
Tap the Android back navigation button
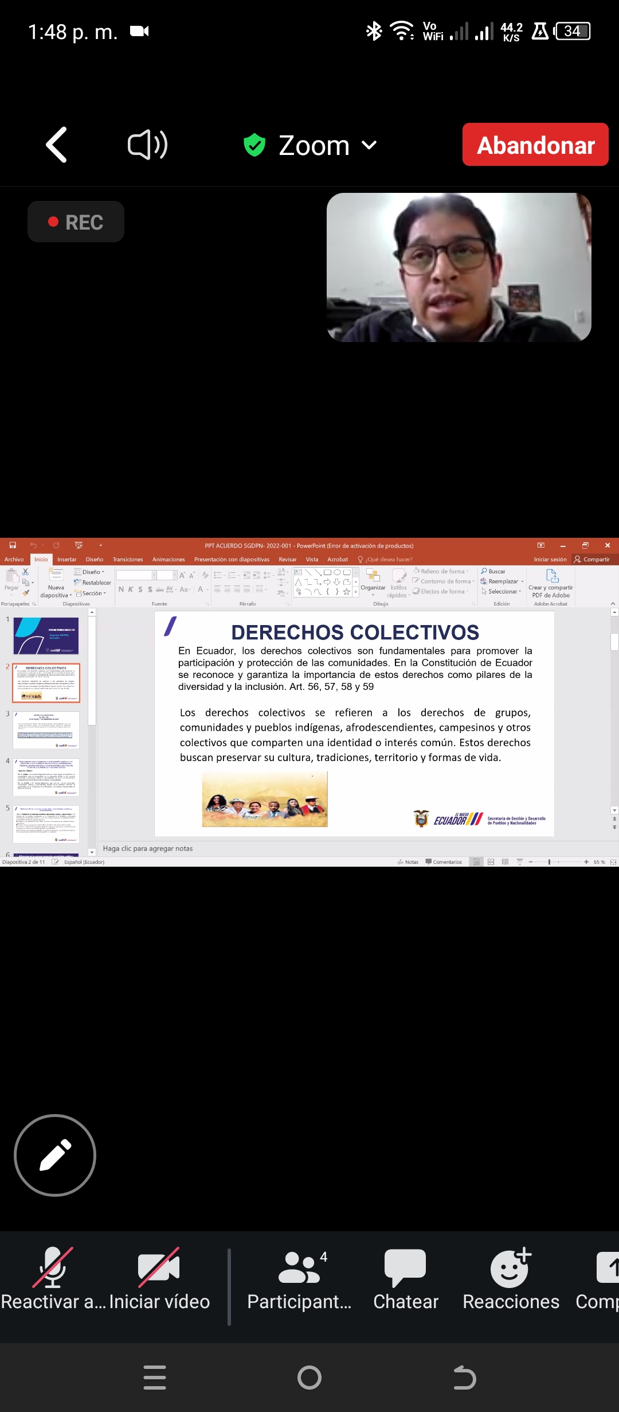click(464, 1377)
